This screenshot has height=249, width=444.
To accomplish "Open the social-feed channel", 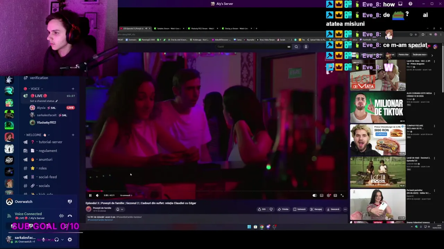I will point(48,177).
